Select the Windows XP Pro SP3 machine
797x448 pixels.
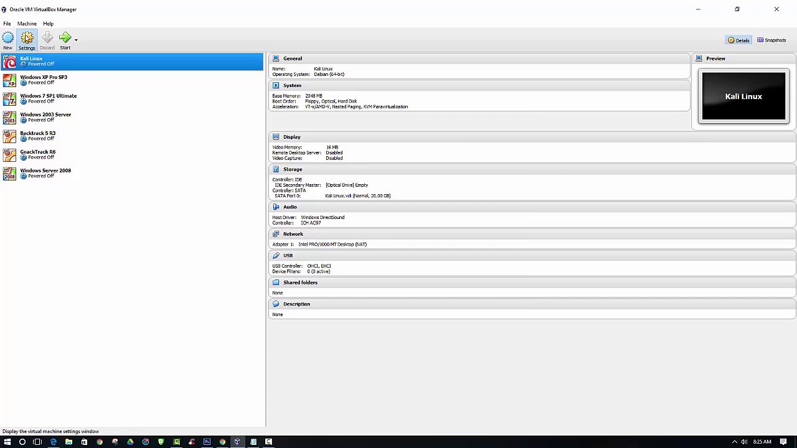(132, 80)
